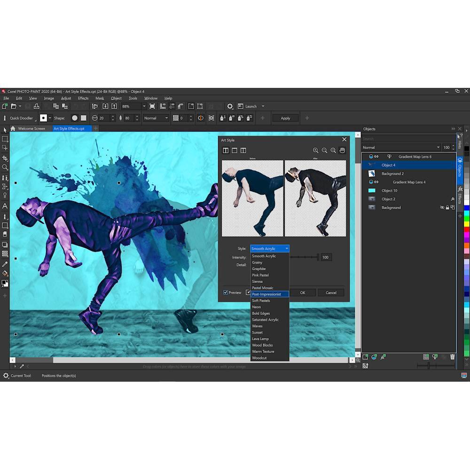
Task: Toggle visibility of the Background layer
Action: point(442,207)
